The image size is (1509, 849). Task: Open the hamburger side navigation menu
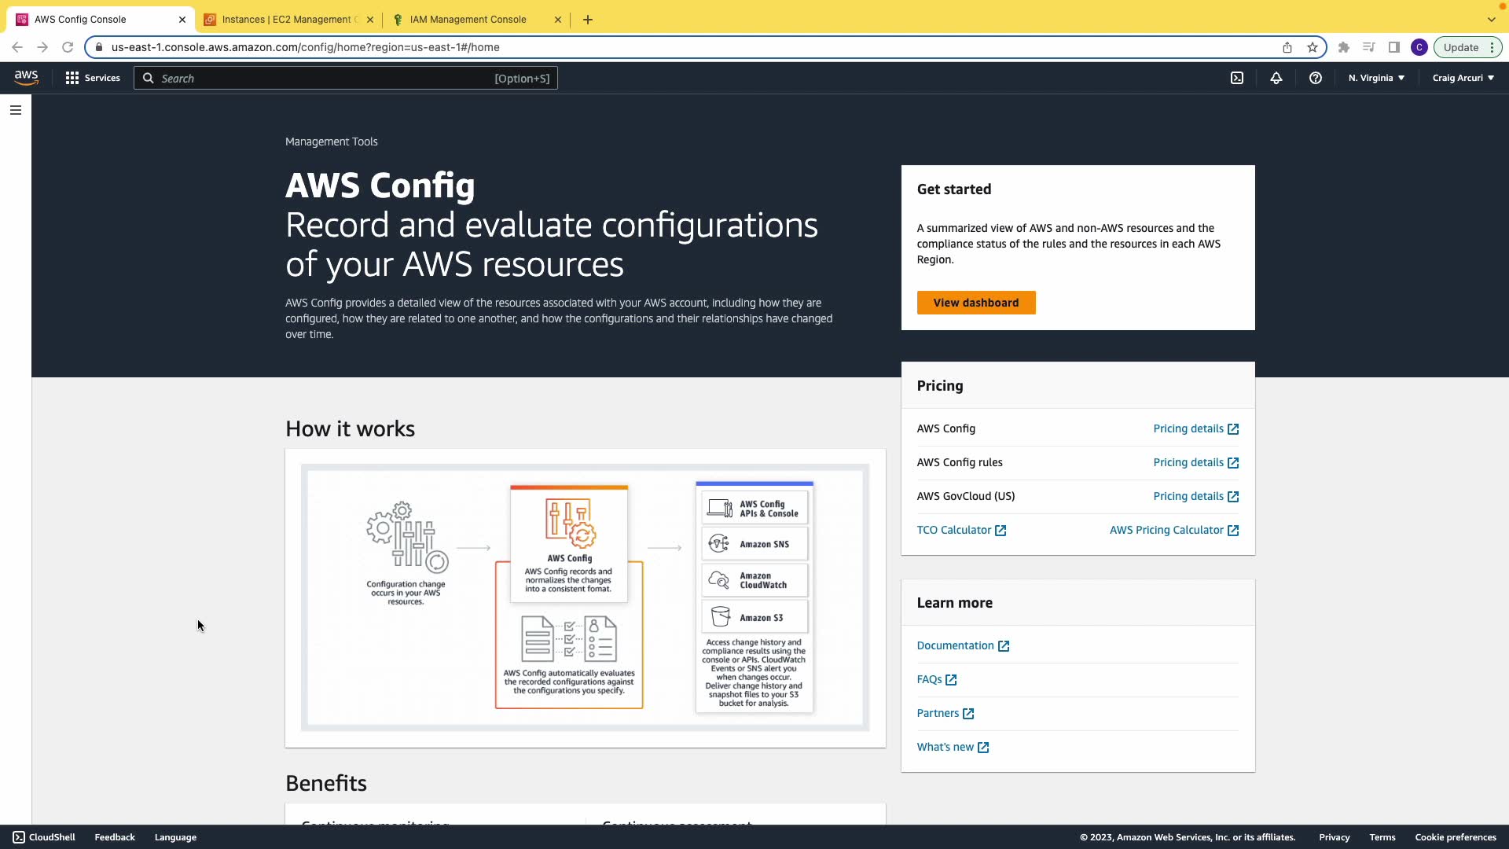pos(16,110)
